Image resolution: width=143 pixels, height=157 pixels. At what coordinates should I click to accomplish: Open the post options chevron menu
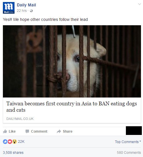(140, 4)
